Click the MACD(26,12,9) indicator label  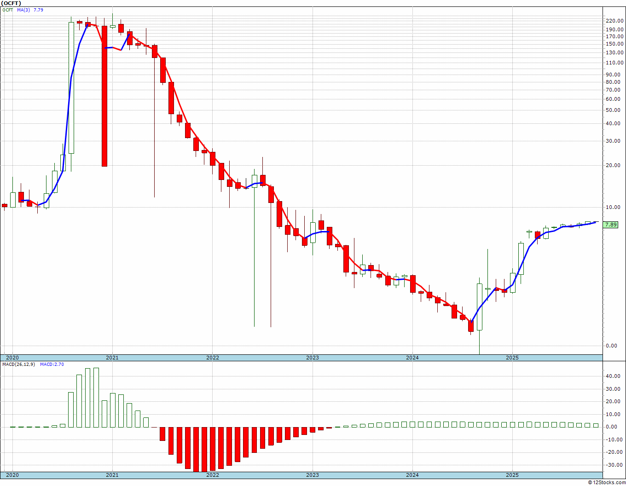pyautogui.click(x=18, y=364)
